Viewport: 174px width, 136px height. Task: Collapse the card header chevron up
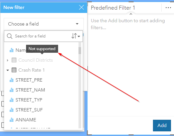coord(131,14)
